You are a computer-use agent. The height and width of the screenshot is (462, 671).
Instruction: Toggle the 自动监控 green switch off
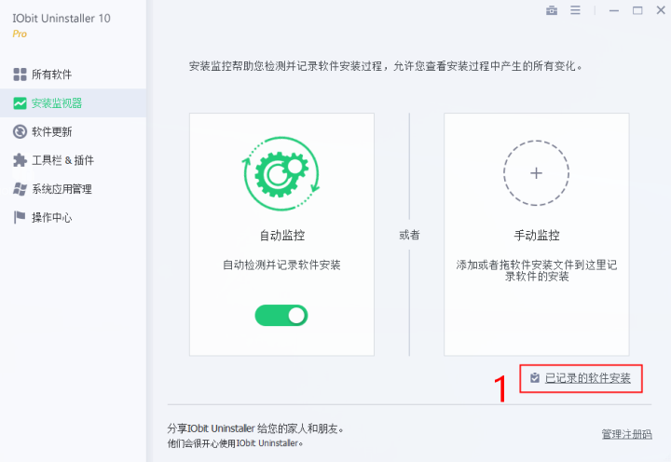point(281,315)
